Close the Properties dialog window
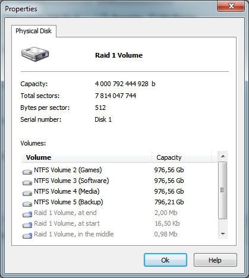The width and height of the screenshot is (249, 278). click(x=231, y=6)
